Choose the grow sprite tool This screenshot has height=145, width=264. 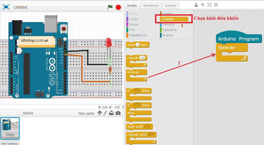coord(210,5)
